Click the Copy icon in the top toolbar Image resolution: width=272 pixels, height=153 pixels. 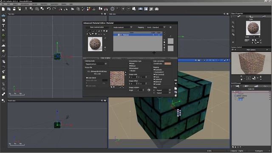pyautogui.click(x=31, y=9)
